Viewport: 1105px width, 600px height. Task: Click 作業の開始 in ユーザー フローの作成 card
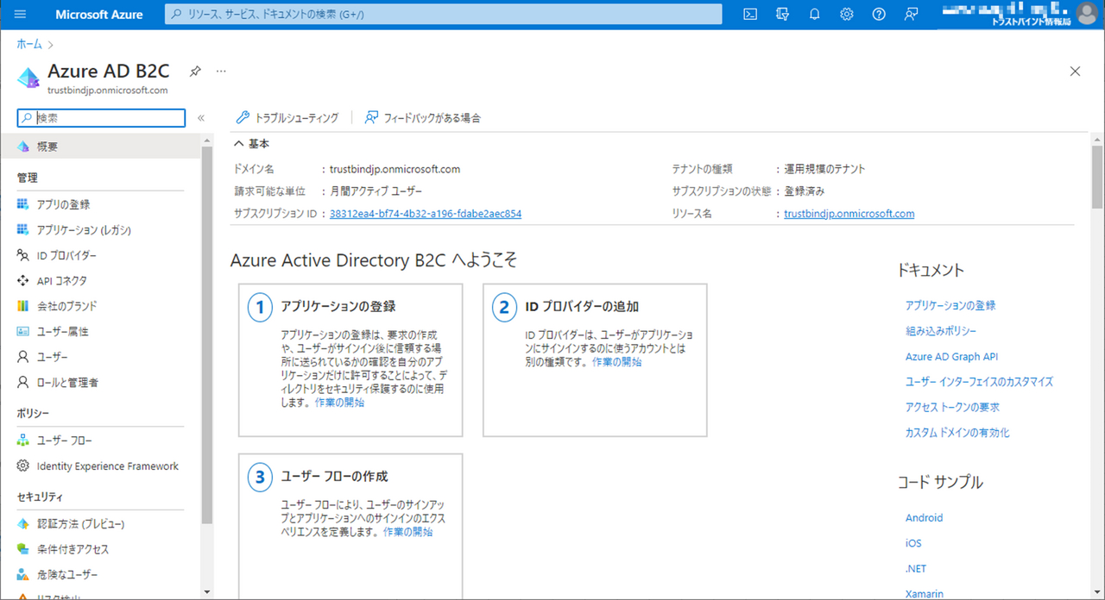408,532
